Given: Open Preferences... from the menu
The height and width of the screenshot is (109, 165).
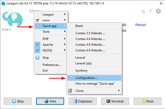Looking at the screenshot, I should [50, 65].
